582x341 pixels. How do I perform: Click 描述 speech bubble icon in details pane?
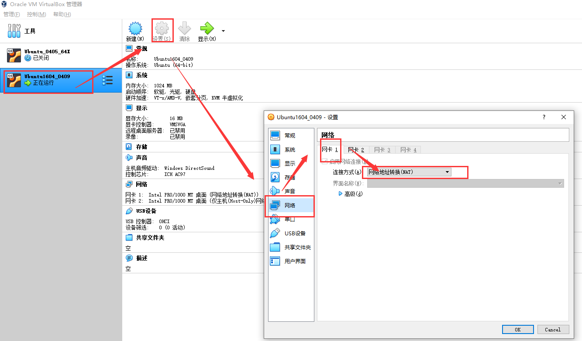pos(129,258)
